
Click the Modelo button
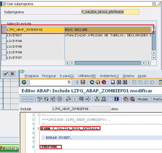coord(143,99)
